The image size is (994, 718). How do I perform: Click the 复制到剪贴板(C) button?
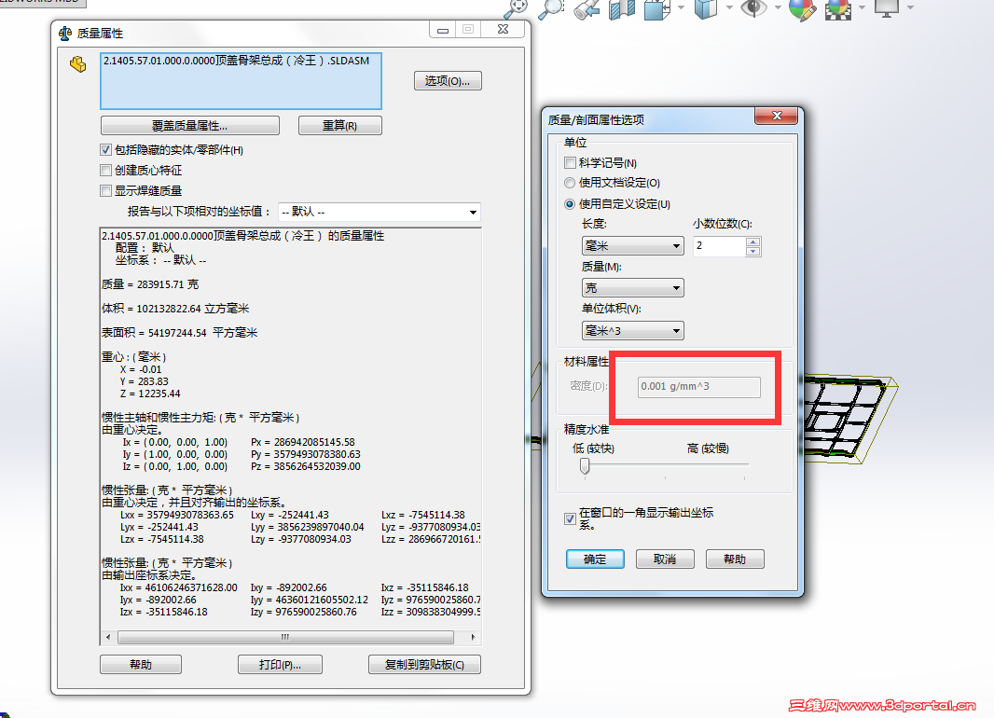424,665
